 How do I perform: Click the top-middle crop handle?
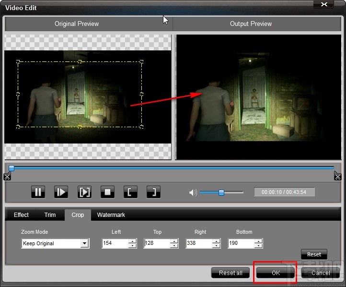[80, 61]
